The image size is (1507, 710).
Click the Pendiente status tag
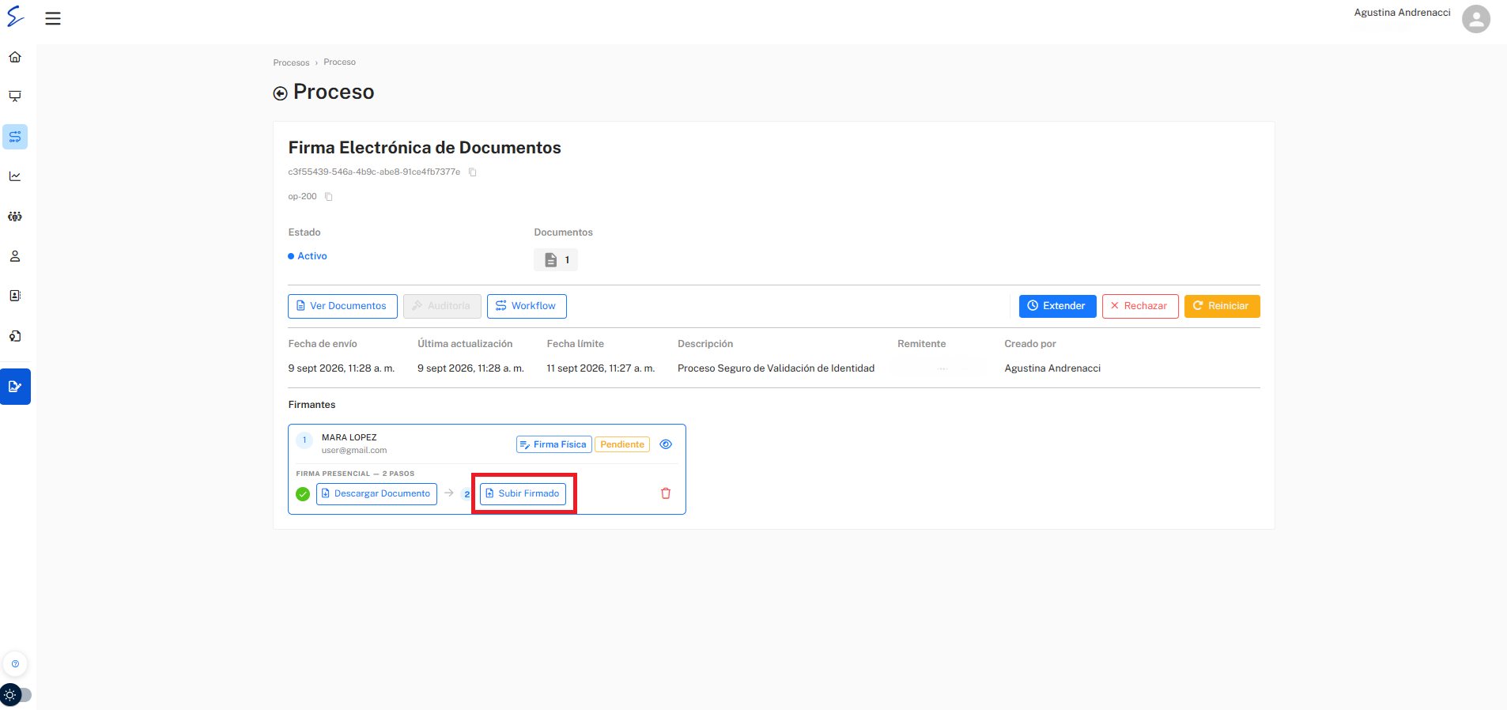click(x=622, y=444)
